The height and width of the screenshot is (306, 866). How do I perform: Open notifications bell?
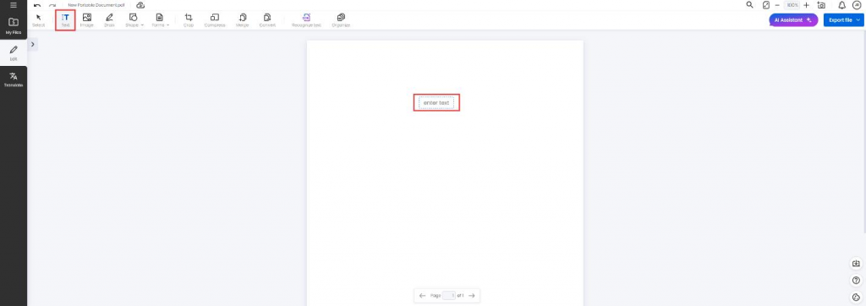point(842,5)
